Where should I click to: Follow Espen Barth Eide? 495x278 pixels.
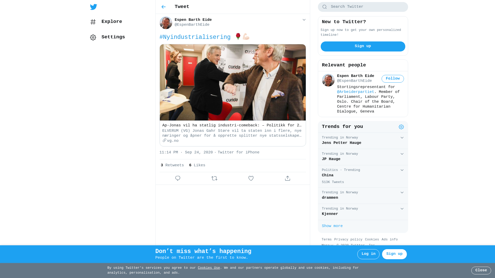(393, 79)
